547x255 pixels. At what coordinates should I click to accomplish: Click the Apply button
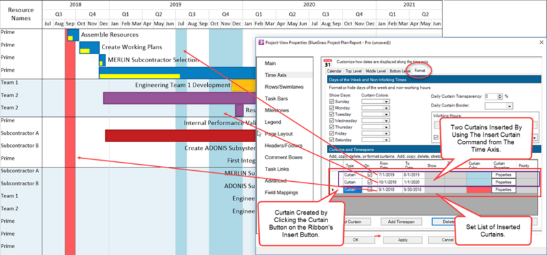[x=402, y=240]
